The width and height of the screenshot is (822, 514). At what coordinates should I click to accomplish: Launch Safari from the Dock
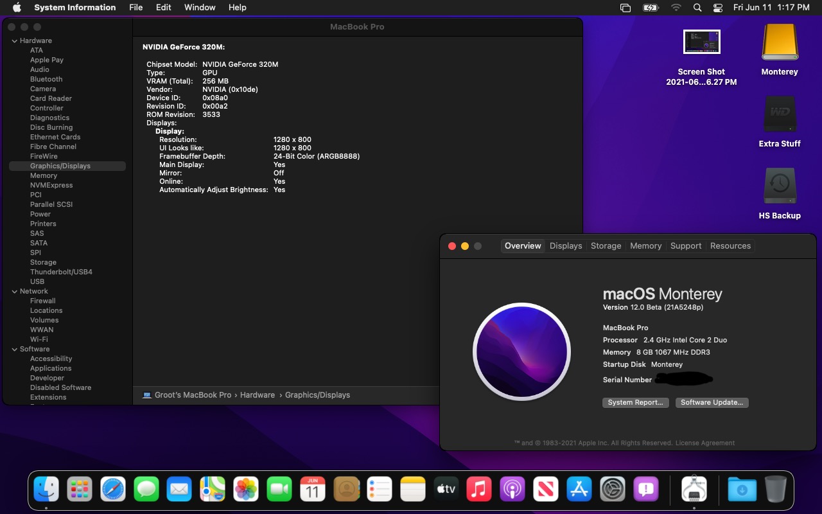[x=113, y=490]
